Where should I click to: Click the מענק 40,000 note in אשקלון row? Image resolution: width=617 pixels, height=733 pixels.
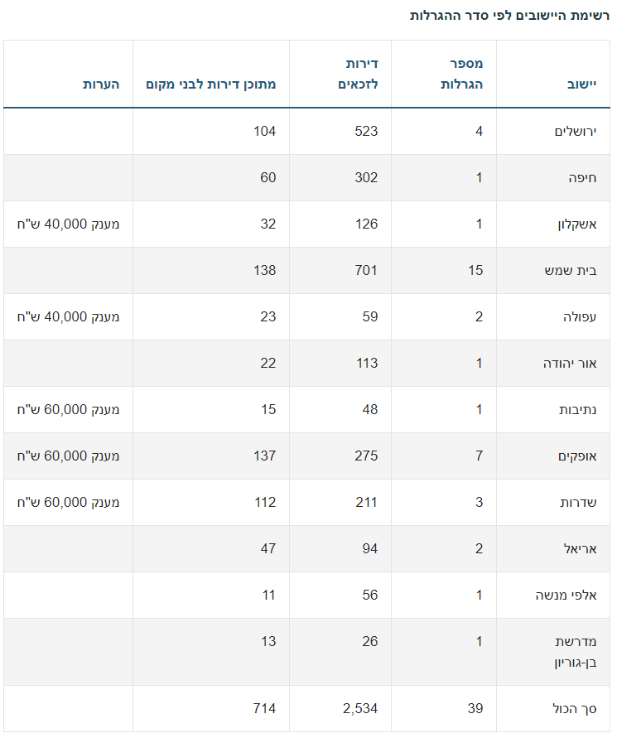[x=68, y=224]
